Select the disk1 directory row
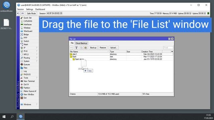This screenshot has width=214, height=120. pos(121,54)
